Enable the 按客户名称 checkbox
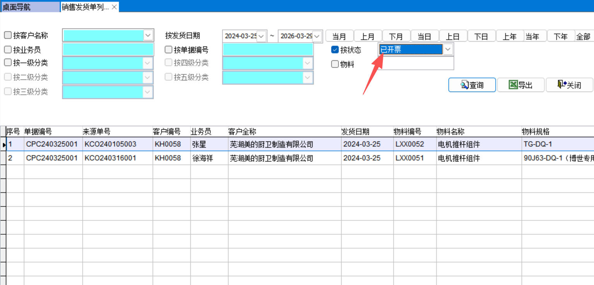 (x=8, y=36)
